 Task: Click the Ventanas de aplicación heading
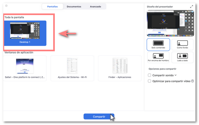tap(19, 53)
